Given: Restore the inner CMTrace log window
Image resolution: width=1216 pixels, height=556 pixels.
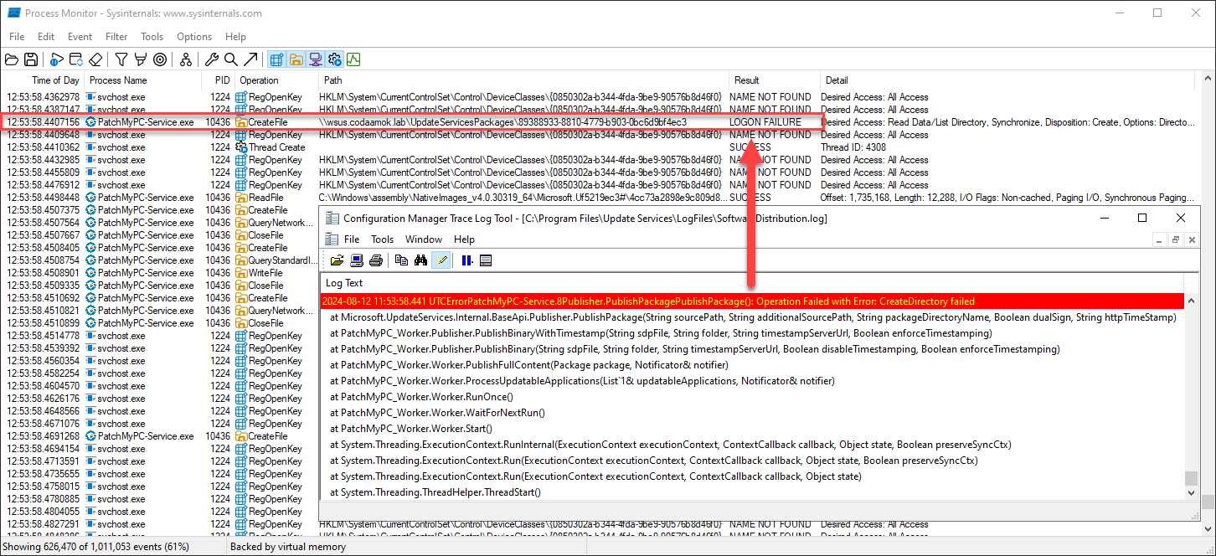Looking at the screenshot, I should [x=1175, y=239].
